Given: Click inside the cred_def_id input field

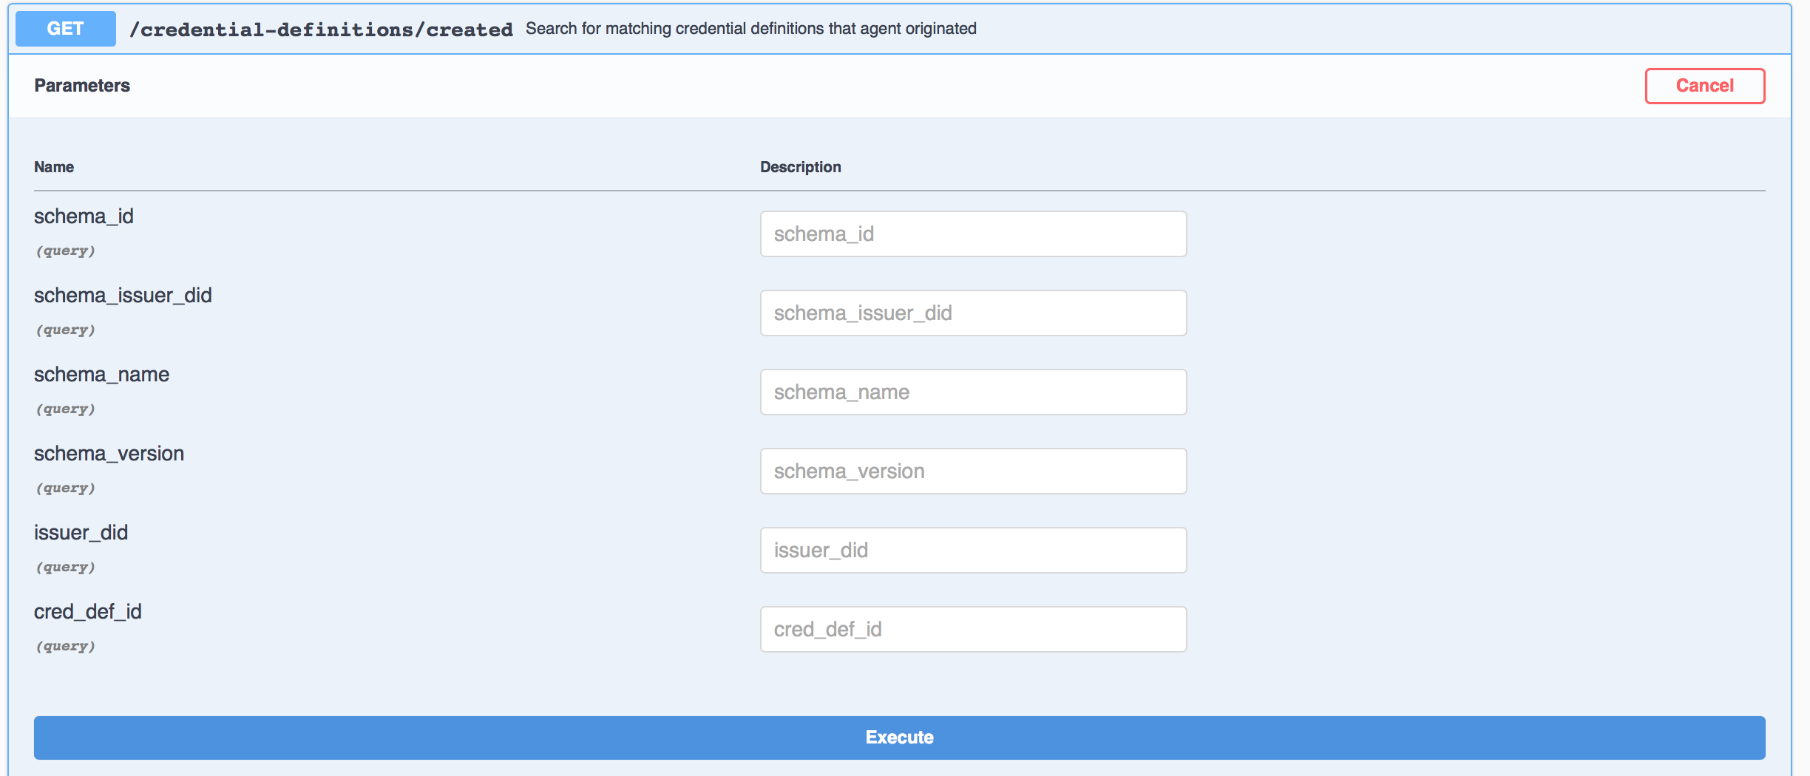Looking at the screenshot, I should [x=972, y=629].
